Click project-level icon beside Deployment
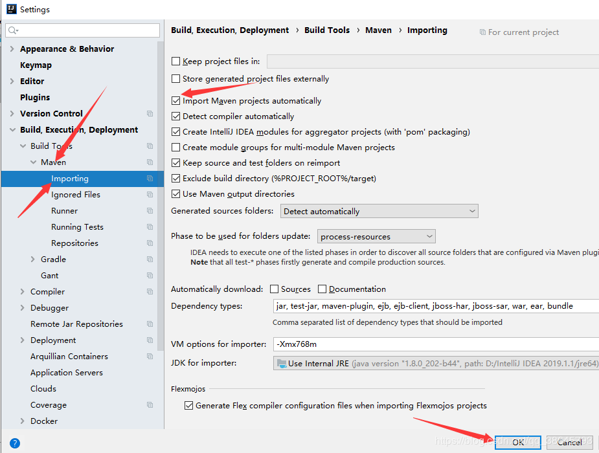Viewport: 599px width, 453px height. (150, 340)
